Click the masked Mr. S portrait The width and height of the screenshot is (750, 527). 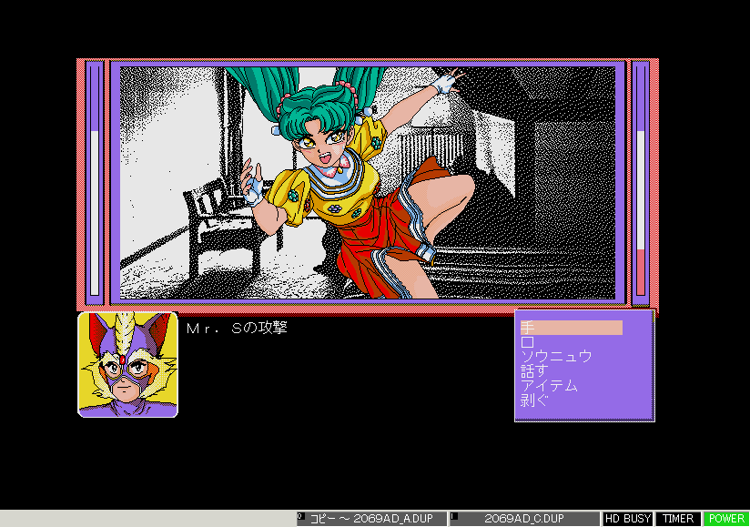point(127,365)
